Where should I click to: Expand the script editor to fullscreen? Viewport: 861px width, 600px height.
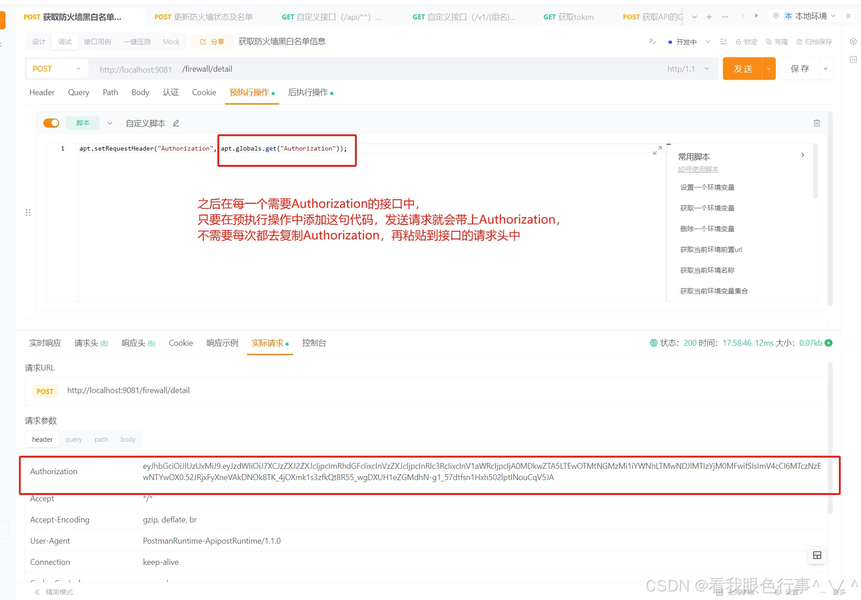[x=657, y=150]
